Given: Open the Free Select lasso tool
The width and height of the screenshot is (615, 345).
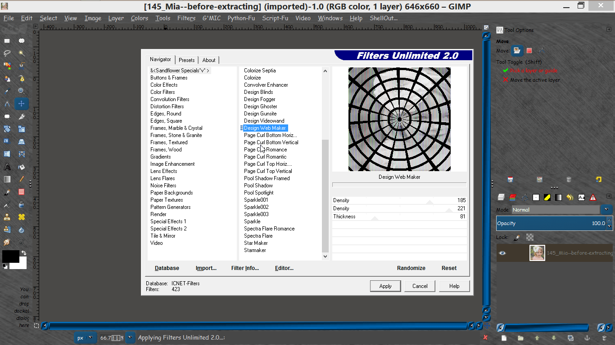Looking at the screenshot, I should (x=7, y=53).
